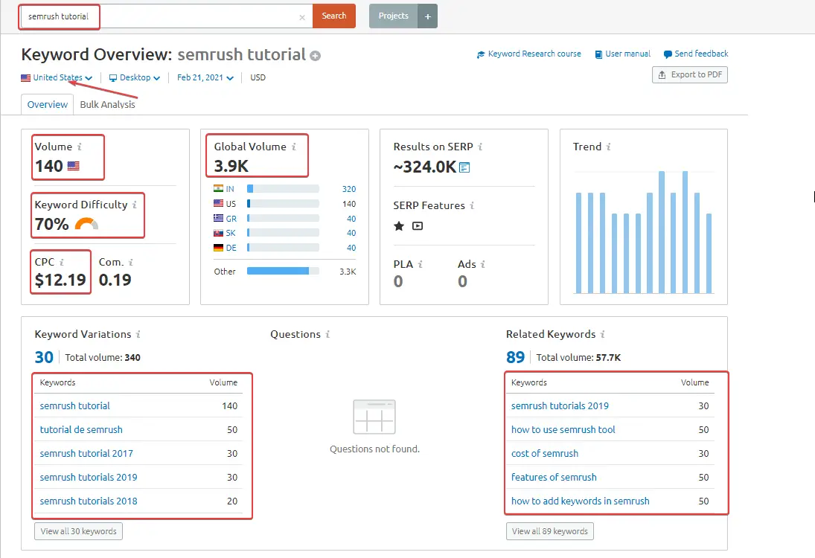Click the info icon next to Results on SERP
815x558 pixels.
click(480, 147)
